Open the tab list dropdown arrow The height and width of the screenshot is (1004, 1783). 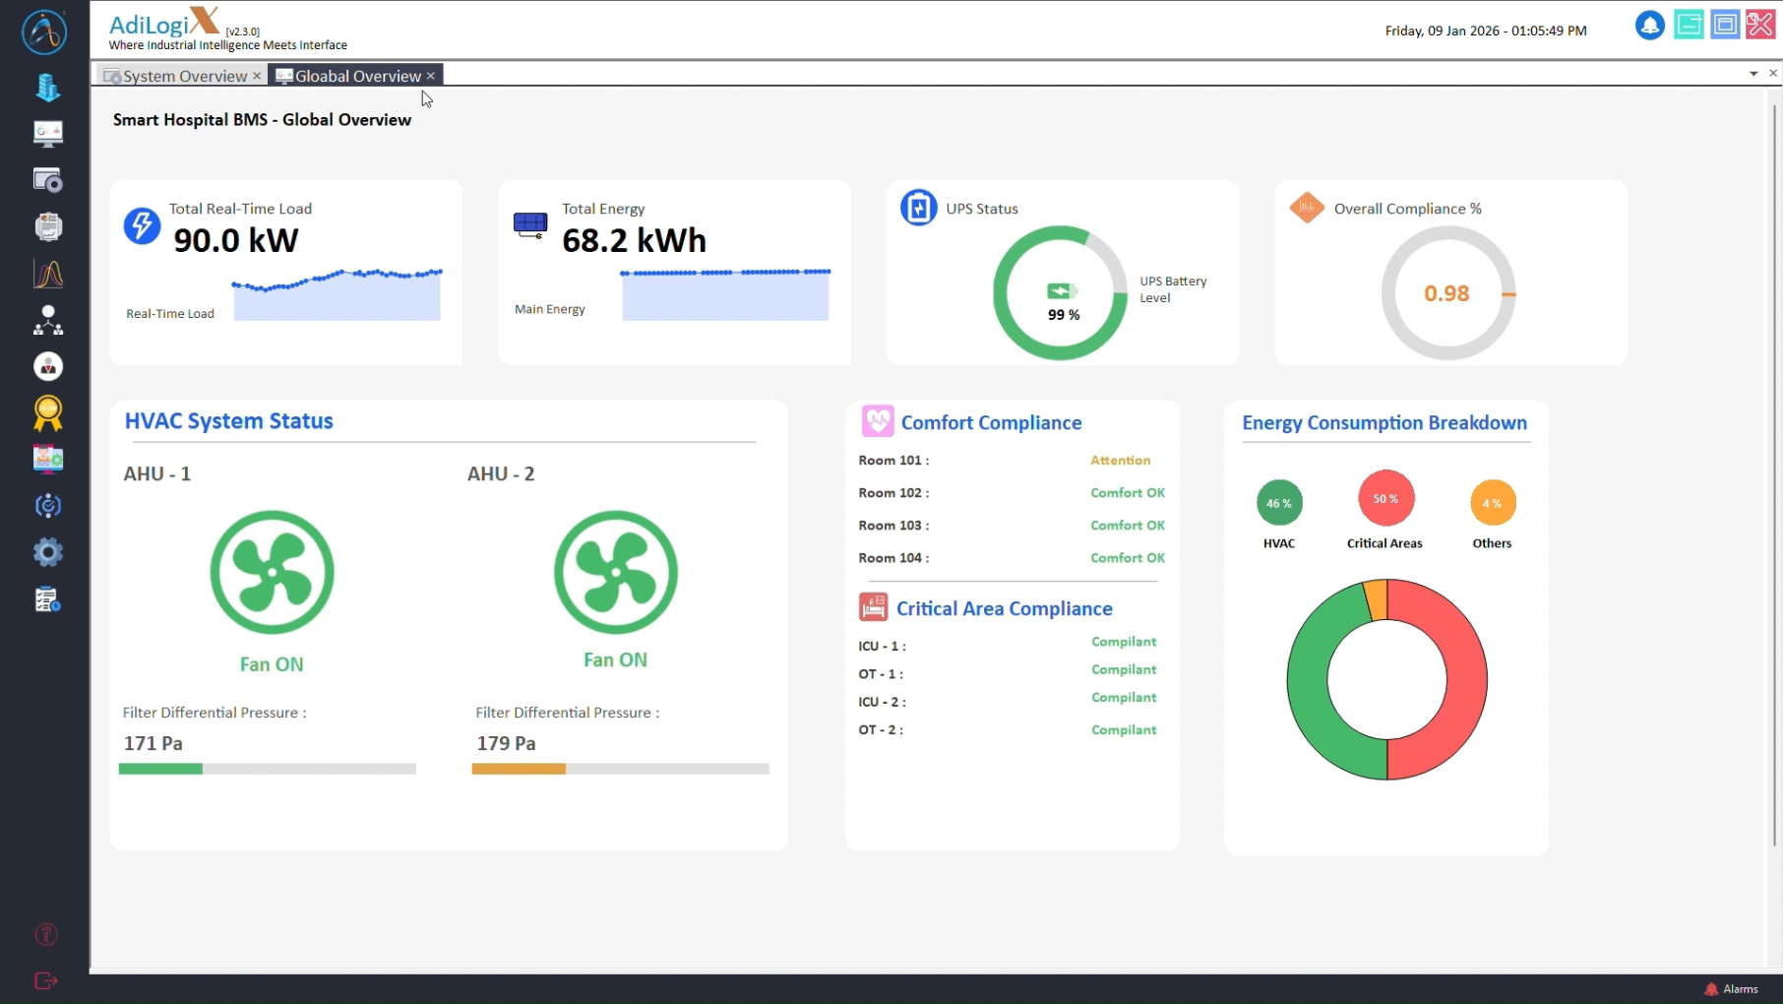pyautogui.click(x=1752, y=74)
